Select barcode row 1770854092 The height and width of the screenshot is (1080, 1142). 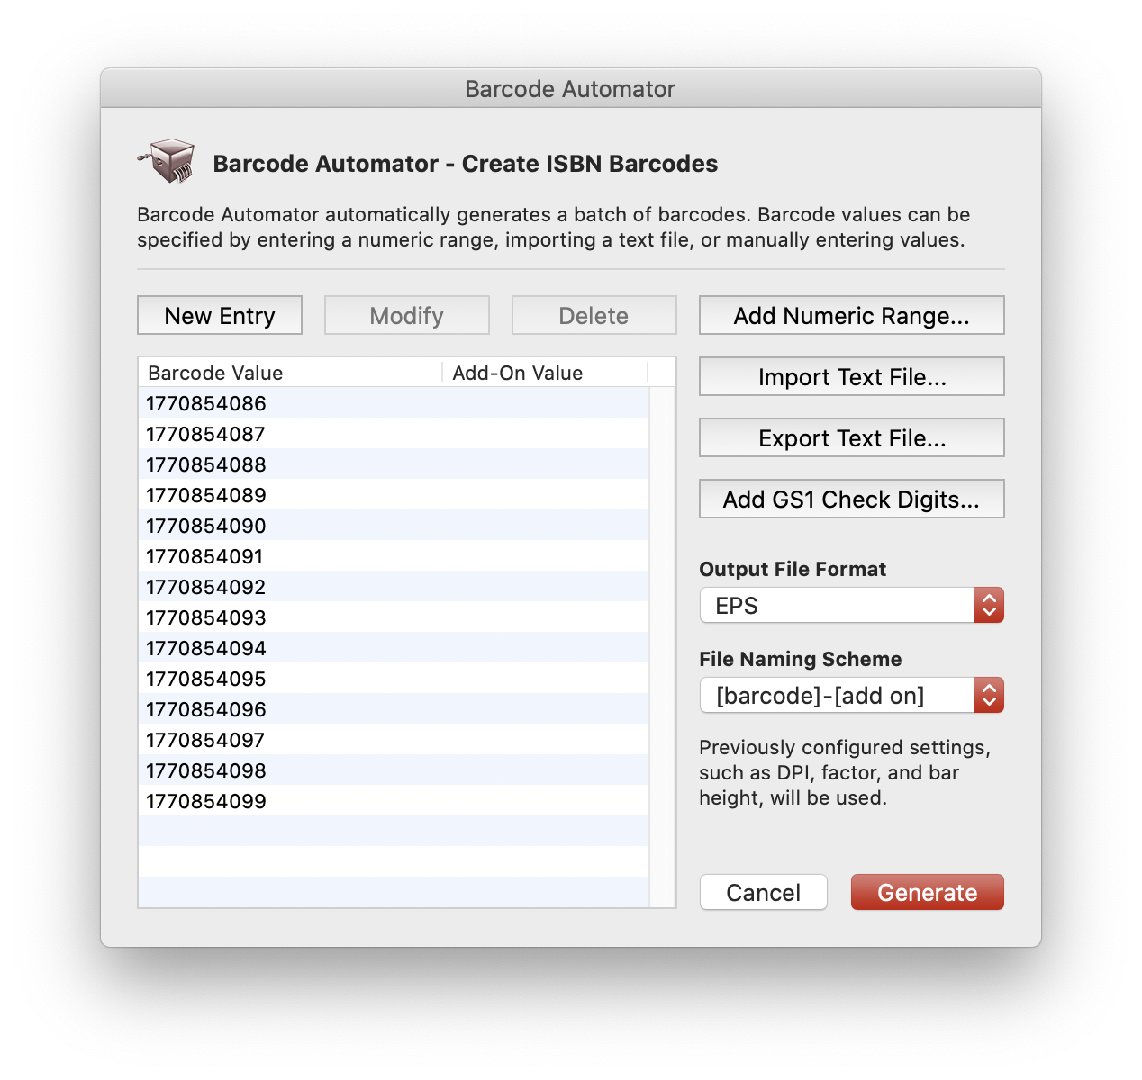394,587
